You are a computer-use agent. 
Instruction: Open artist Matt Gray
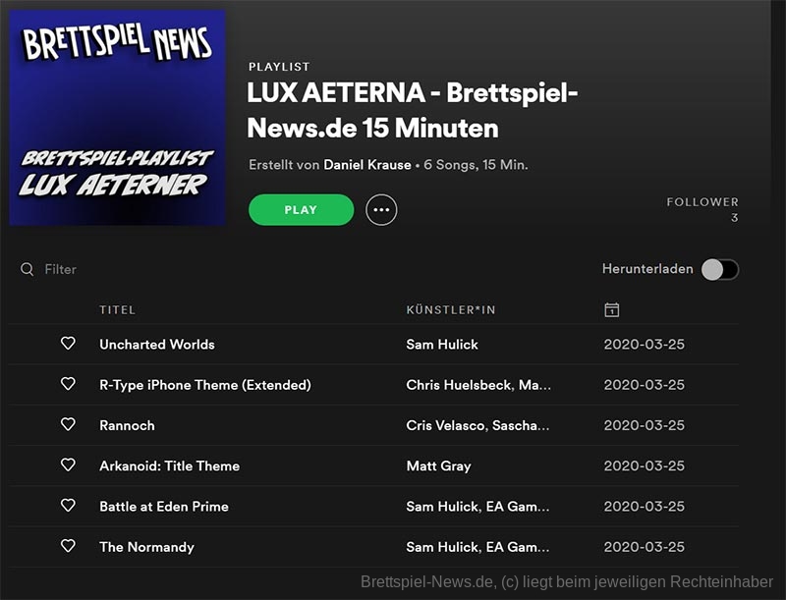pyautogui.click(x=438, y=465)
